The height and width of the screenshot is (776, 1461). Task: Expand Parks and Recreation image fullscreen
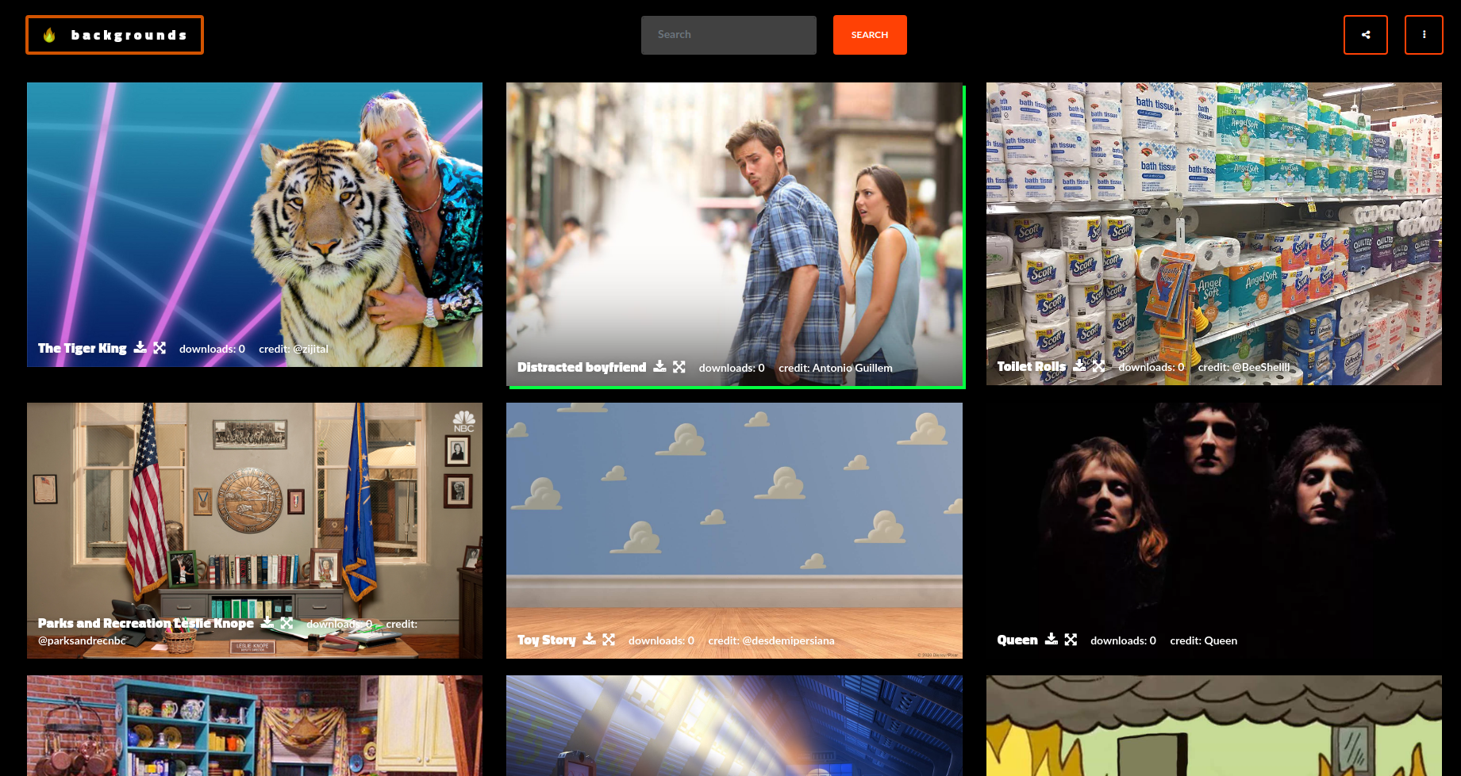pyautogui.click(x=286, y=622)
